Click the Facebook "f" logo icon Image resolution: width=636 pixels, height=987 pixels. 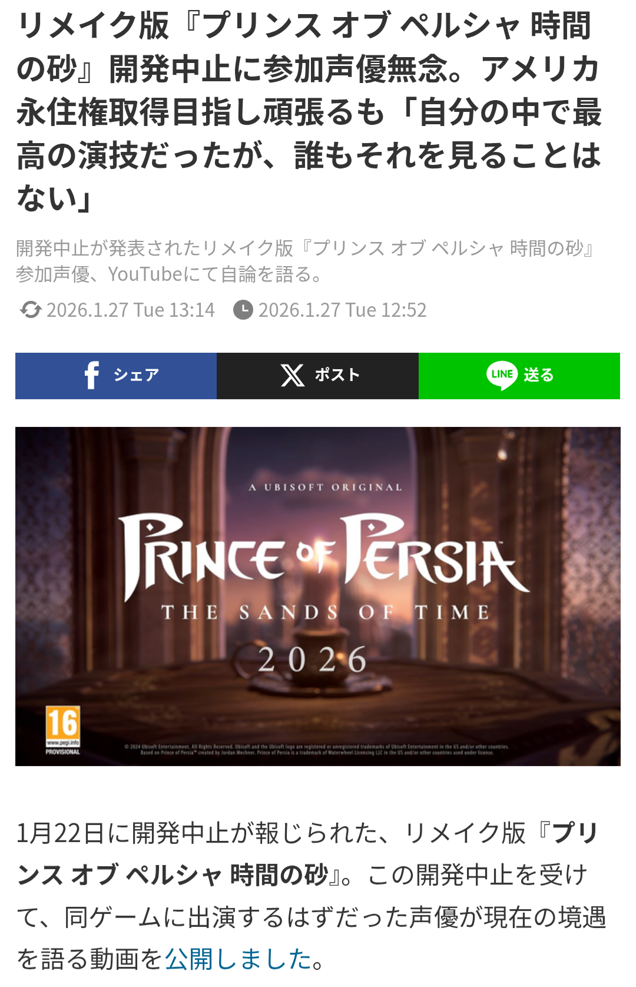coord(91,375)
